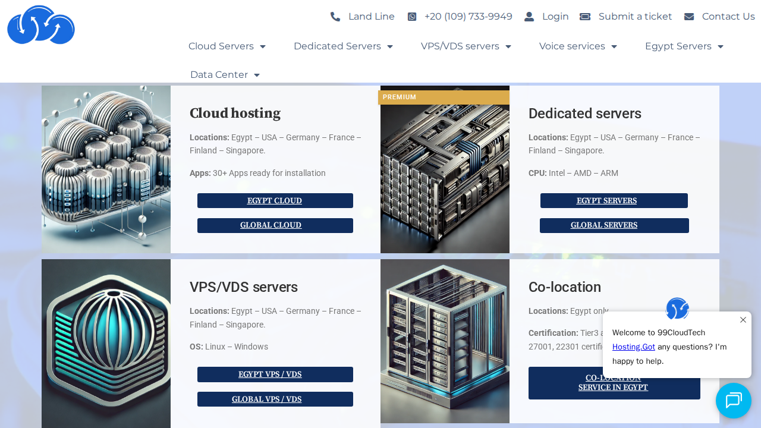The width and height of the screenshot is (761, 428).
Task: Click the GLOBAL VPS / VDS button
Action: coord(275,399)
